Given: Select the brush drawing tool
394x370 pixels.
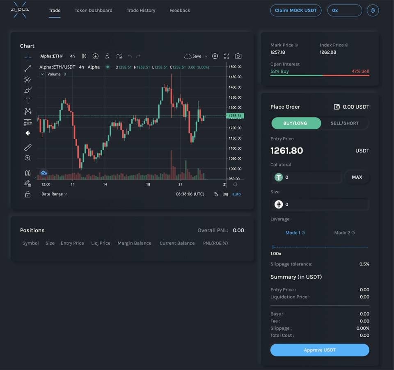Looking at the screenshot, I should tap(28, 90).
